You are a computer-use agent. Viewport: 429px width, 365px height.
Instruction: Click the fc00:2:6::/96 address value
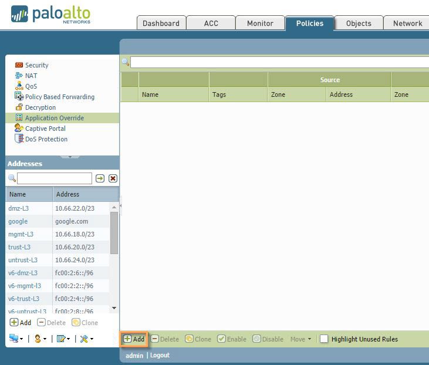click(74, 273)
